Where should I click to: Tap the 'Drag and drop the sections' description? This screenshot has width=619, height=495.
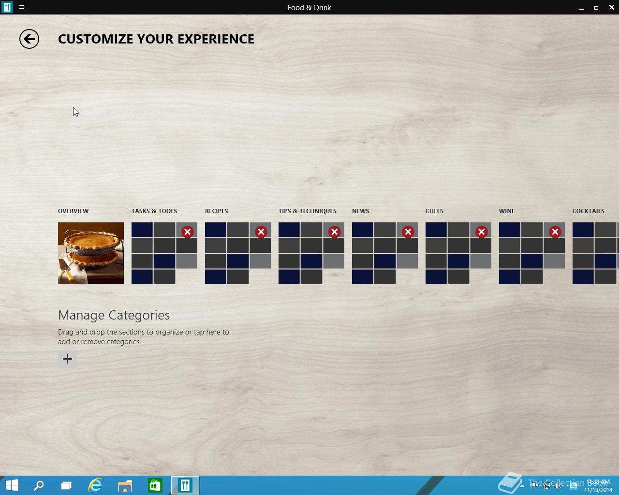(x=144, y=337)
